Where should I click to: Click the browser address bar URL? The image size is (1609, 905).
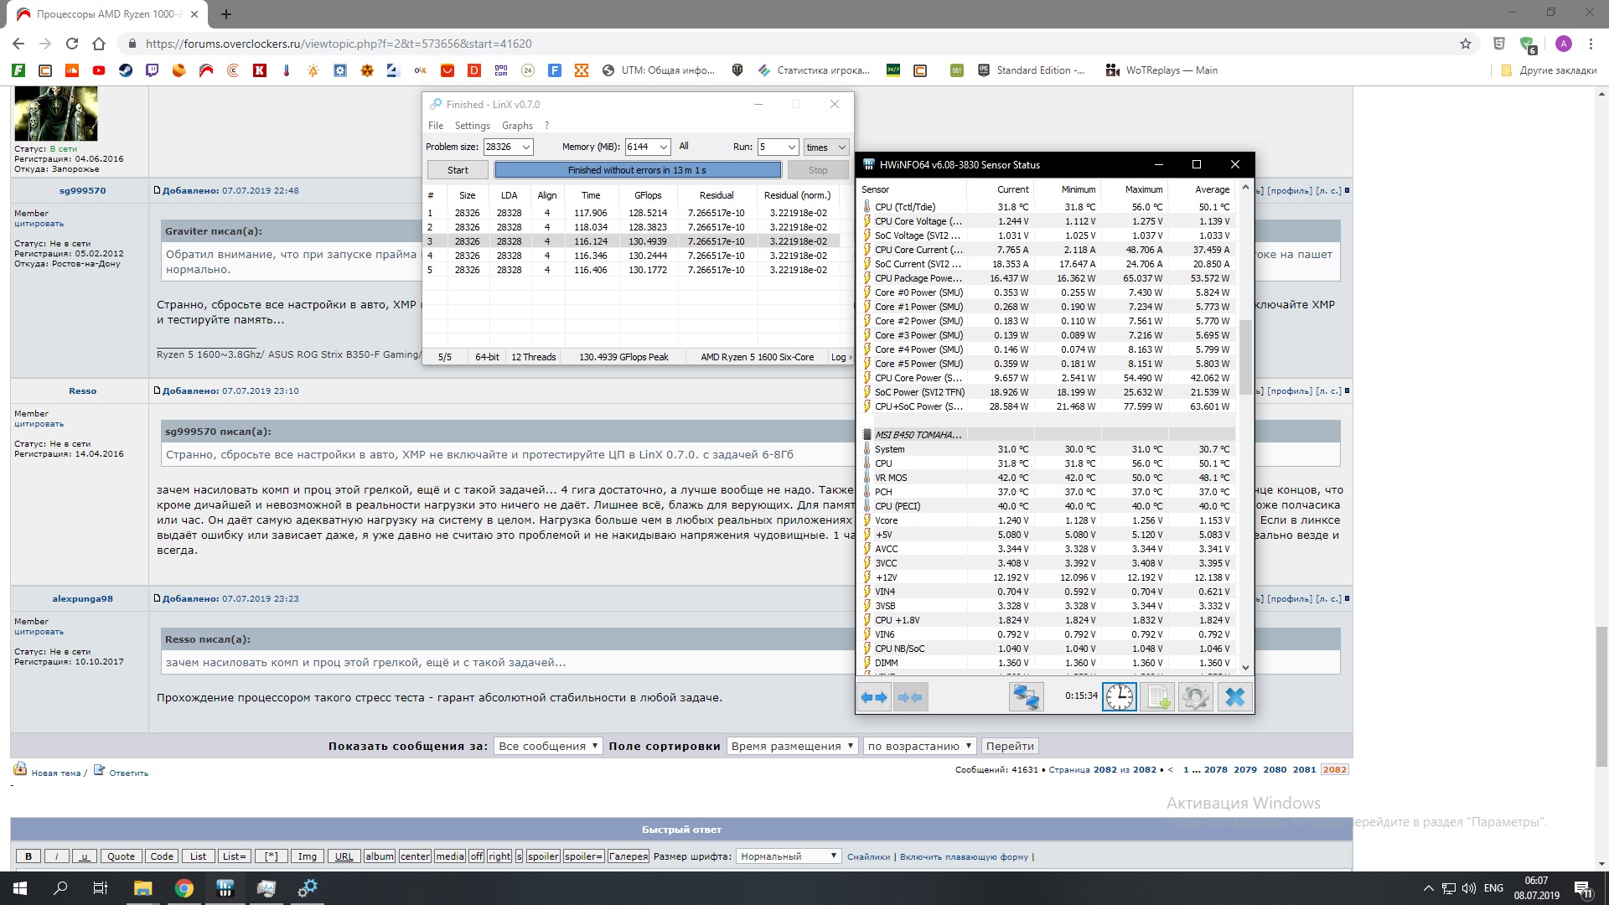point(339,44)
